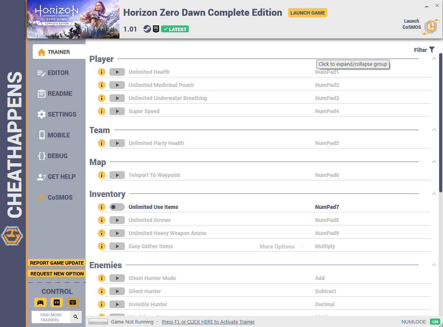Click the Launch CoSMOS label
The width and height of the screenshot is (443, 327).
coord(412,24)
